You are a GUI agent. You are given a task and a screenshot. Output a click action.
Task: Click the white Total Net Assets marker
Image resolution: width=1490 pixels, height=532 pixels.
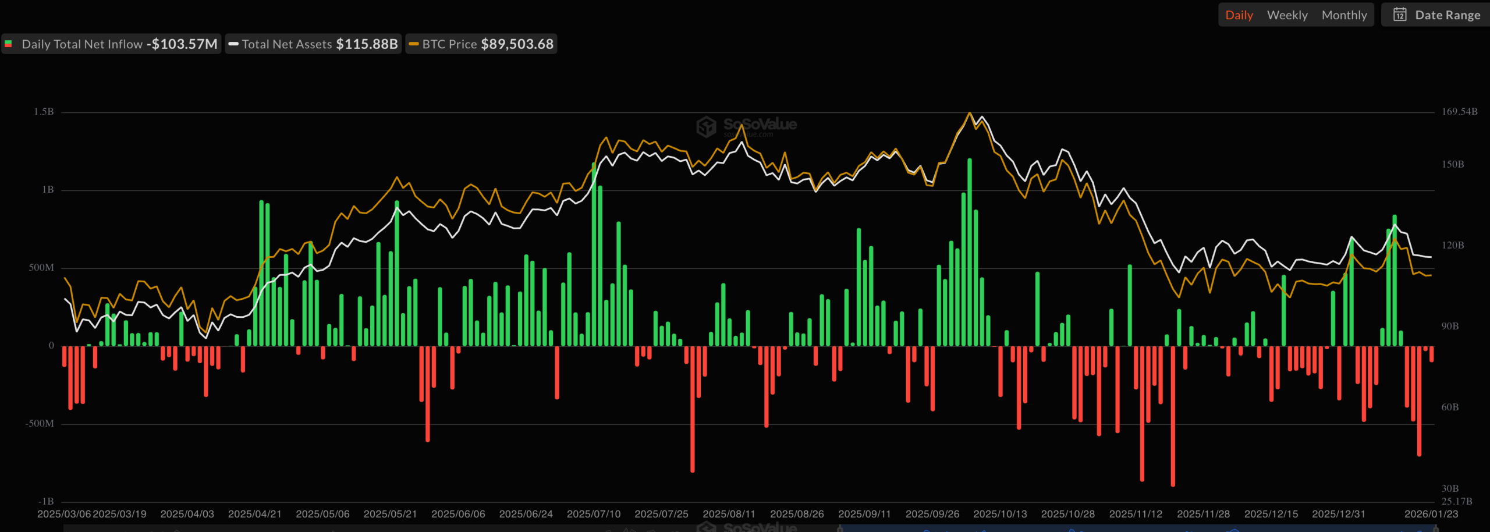pyautogui.click(x=233, y=44)
